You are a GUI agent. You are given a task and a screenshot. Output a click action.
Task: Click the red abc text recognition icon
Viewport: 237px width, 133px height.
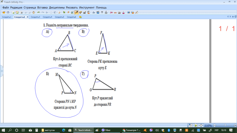click(x=115, y=13)
